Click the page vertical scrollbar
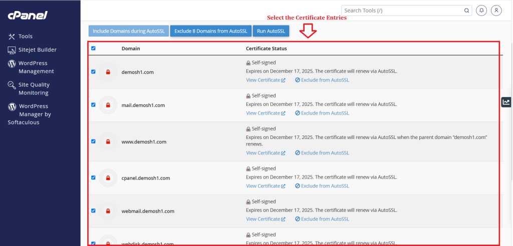This screenshot has height=246, width=513. tap(511, 111)
